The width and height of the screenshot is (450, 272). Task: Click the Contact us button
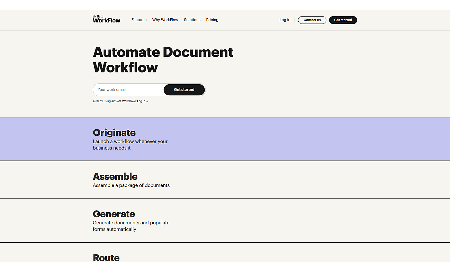click(312, 20)
